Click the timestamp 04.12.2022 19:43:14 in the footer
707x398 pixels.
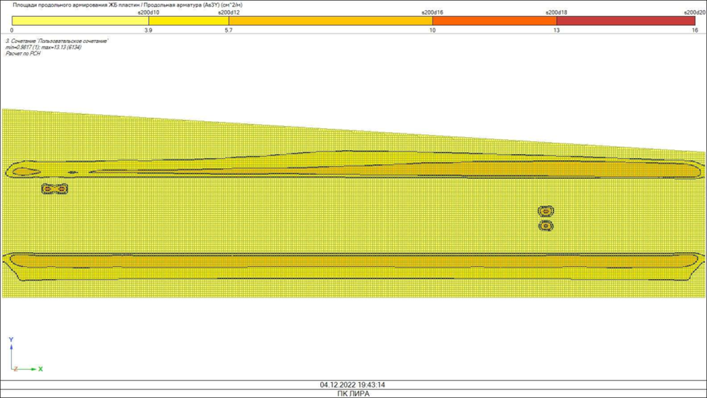[x=353, y=385]
